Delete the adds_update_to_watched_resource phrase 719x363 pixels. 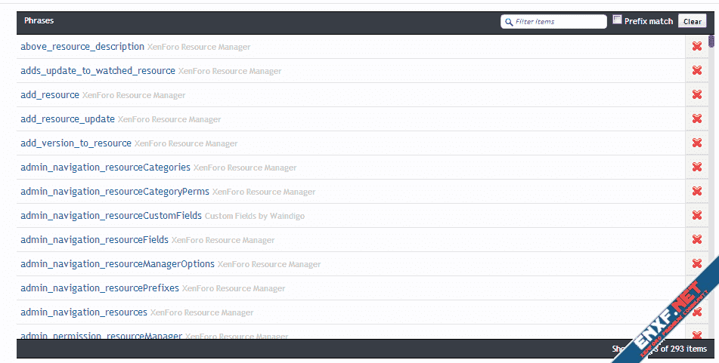click(696, 71)
